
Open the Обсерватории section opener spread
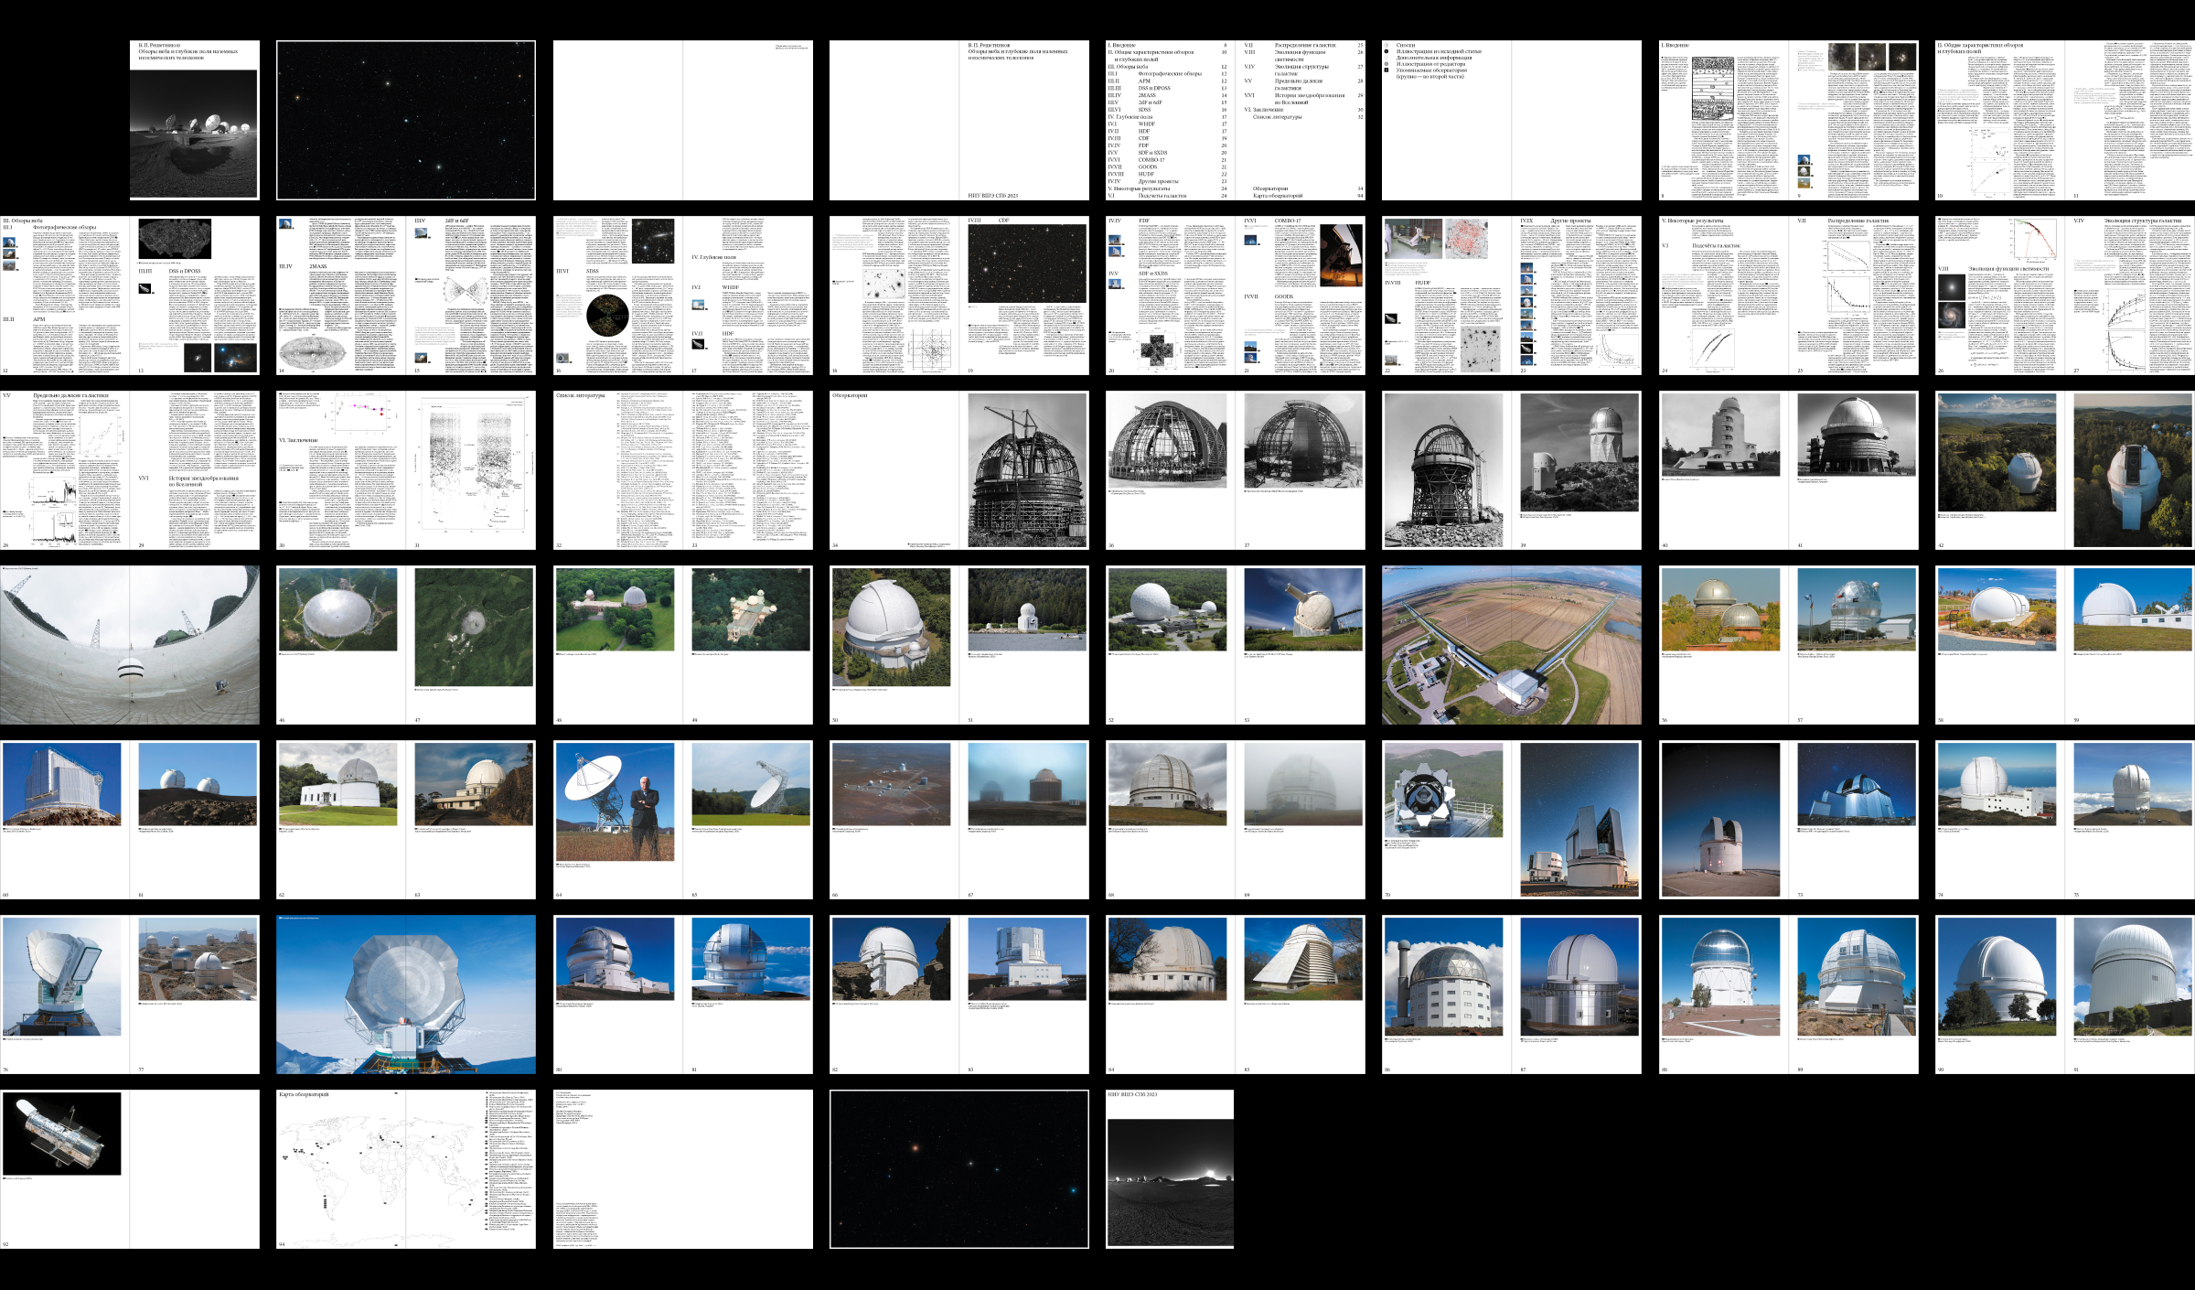(958, 470)
